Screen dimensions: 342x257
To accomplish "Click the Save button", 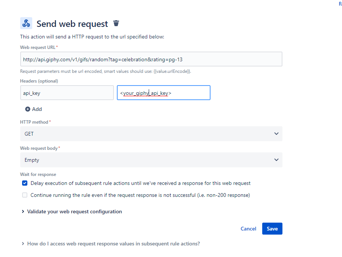I will [272, 229].
